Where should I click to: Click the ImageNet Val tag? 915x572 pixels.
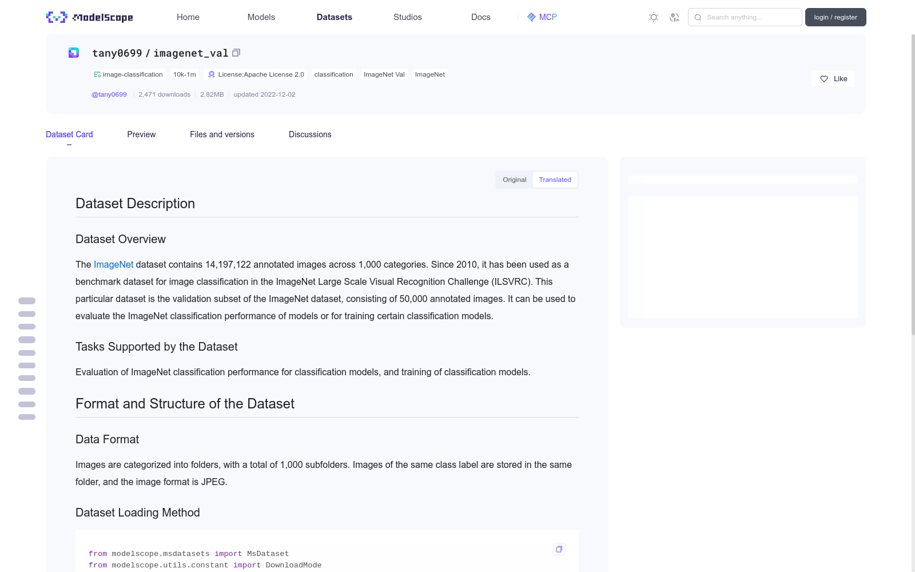[x=384, y=74]
